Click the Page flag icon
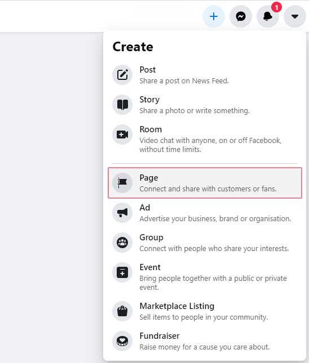This screenshot has height=363, width=309. tap(122, 183)
